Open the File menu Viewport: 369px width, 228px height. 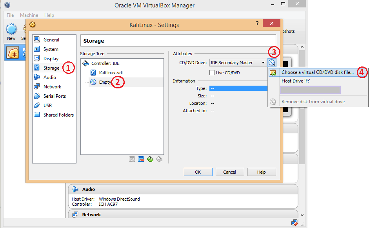(x=10, y=15)
